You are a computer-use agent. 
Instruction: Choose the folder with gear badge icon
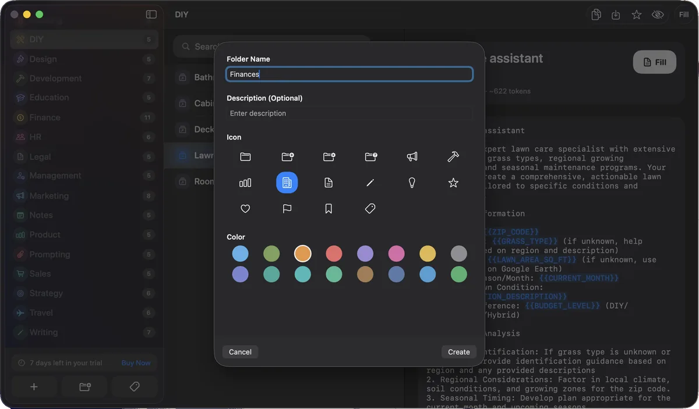tap(329, 157)
